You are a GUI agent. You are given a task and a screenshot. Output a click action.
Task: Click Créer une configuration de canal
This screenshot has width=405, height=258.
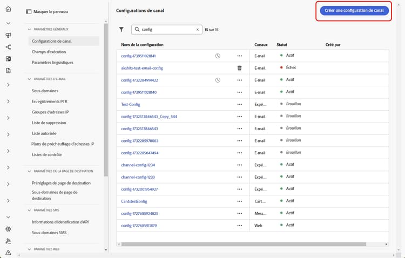354,11
